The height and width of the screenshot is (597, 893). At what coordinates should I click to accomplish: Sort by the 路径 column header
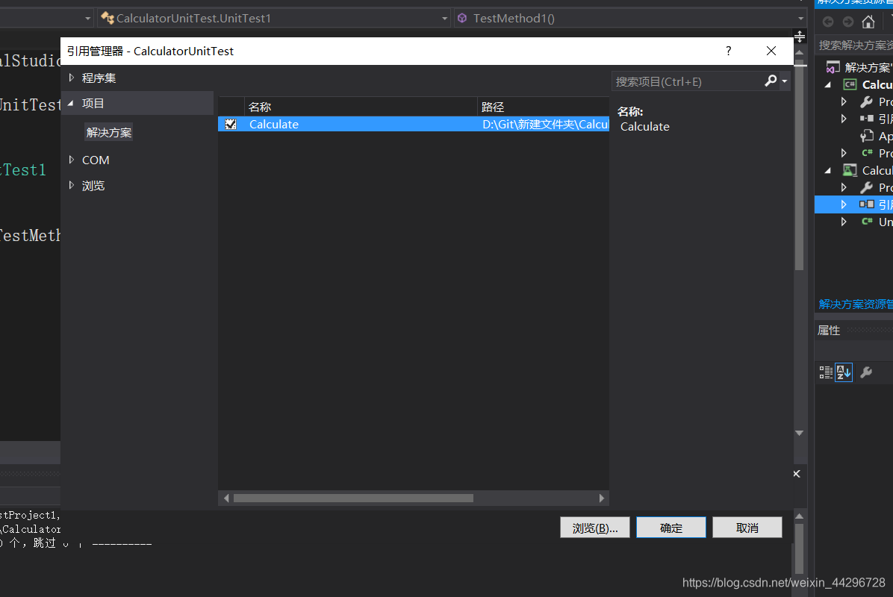point(544,107)
